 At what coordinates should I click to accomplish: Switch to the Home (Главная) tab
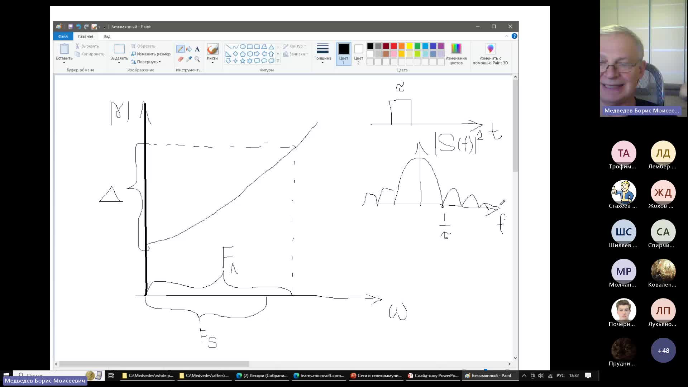coord(86,36)
